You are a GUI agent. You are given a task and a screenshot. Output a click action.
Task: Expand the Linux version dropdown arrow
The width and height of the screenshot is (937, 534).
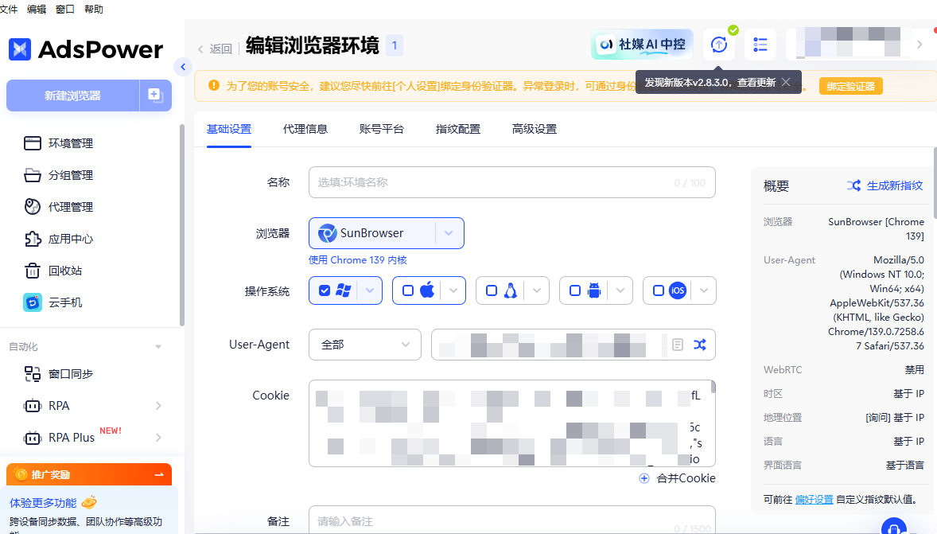coord(537,290)
